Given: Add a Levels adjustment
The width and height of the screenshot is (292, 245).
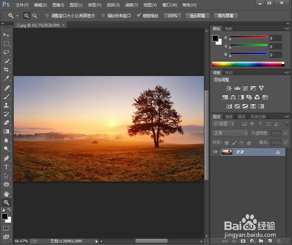Looking at the screenshot, I should (237, 88).
